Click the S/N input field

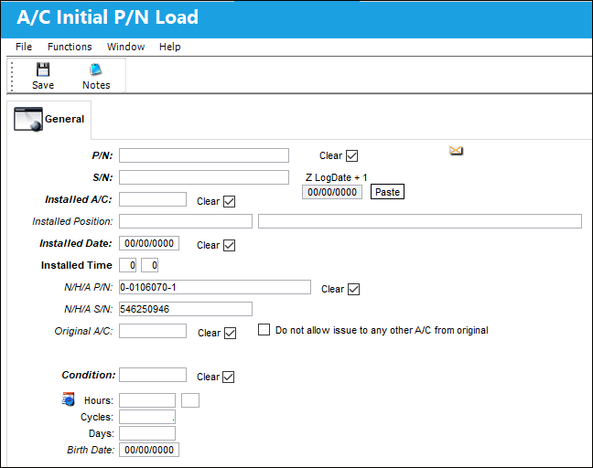click(204, 177)
